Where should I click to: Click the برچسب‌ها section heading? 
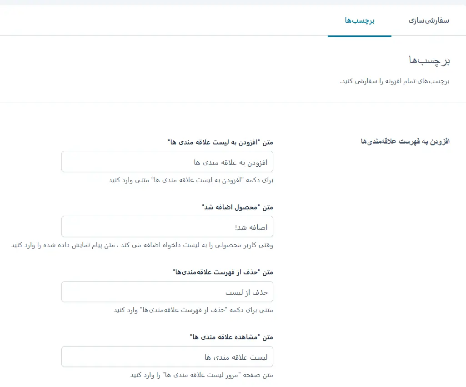click(x=429, y=60)
